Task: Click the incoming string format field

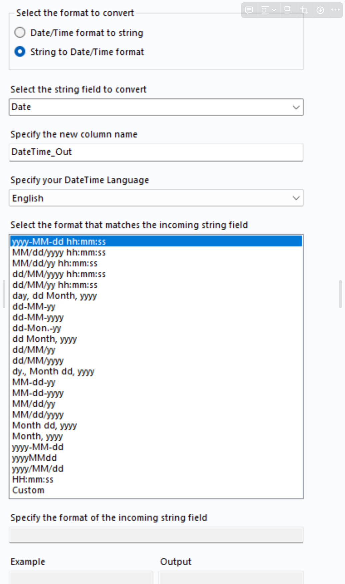Action: (x=156, y=535)
